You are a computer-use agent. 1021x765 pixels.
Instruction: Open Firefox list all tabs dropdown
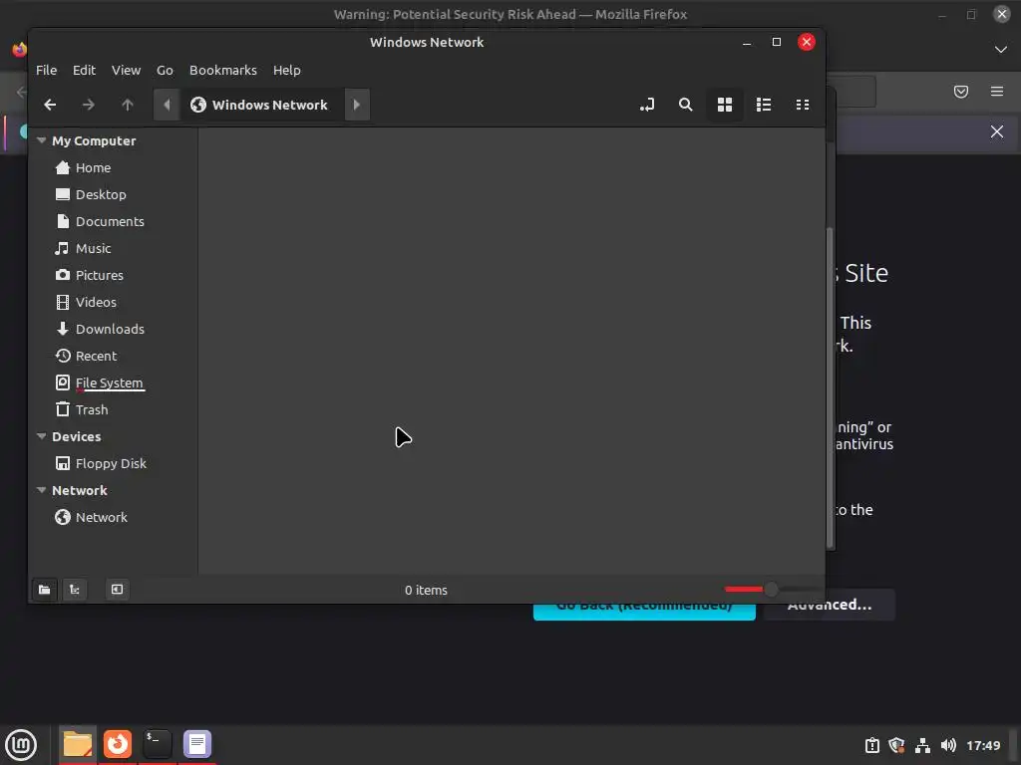1000,50
